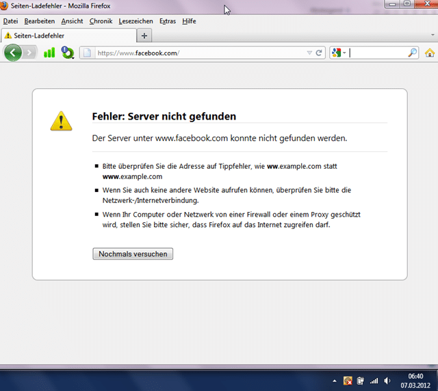
Task: Click the text 'www.example.com' in first bullet
Action: [x=132, y=176]
